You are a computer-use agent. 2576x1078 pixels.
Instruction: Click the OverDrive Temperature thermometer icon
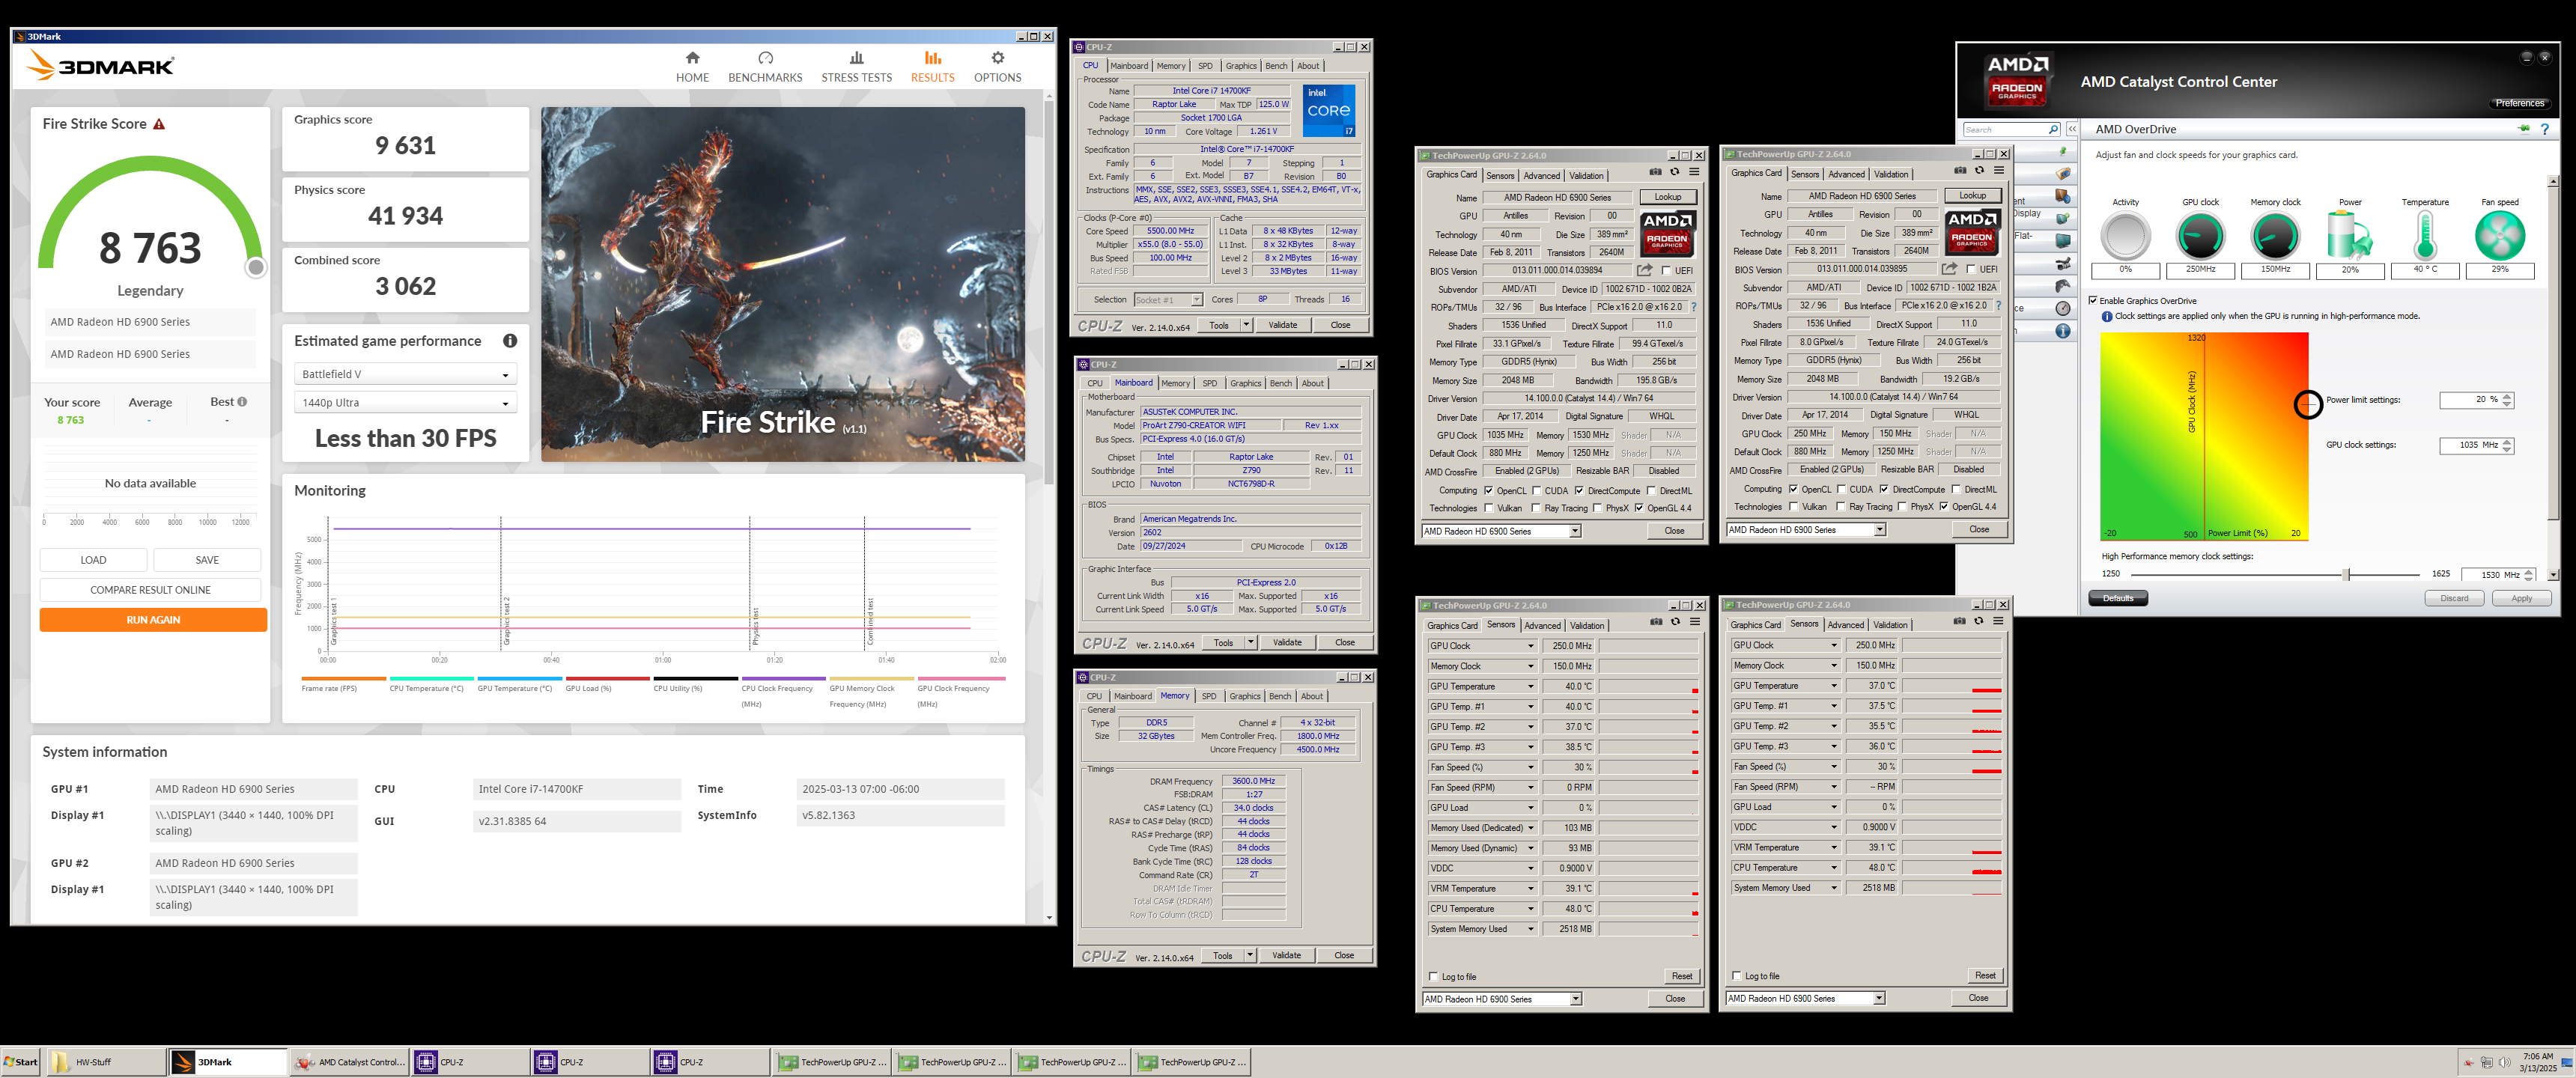pyautogui.click(x=2424, y=237)
